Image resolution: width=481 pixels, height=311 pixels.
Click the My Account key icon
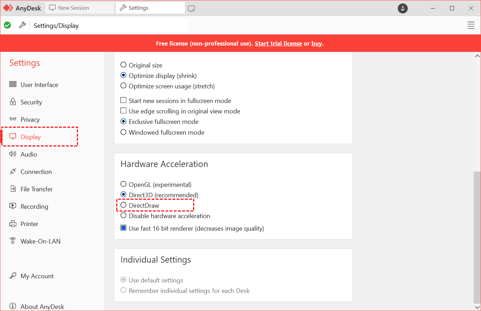[13, 276]
